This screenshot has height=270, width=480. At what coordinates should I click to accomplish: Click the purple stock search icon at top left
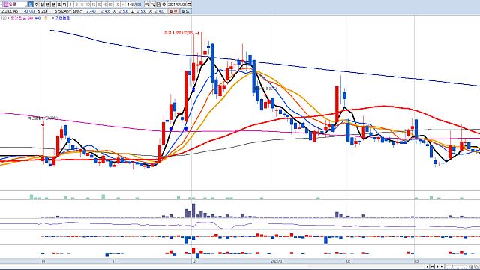tap(5, 4)
